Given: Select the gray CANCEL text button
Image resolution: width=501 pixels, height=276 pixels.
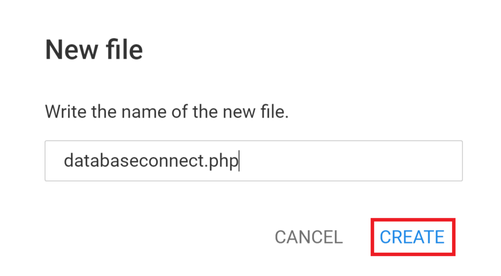Looking at the screenshot, I should tap(309, 237).
